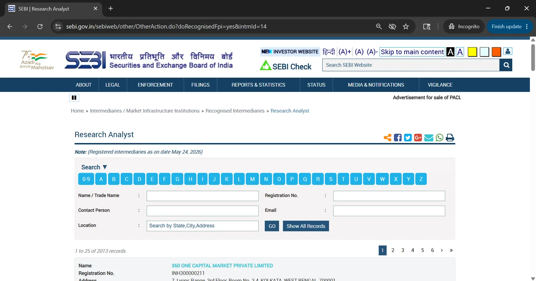Select black high-contrast theme A
This screenshot has width=536, height=281.
[451, 52]
